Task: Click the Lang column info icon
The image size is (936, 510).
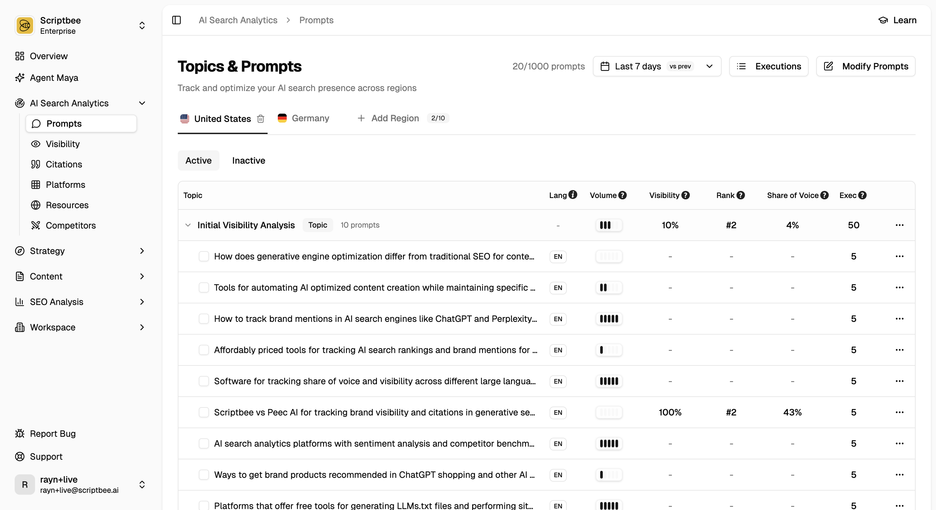Action: tap(572, 195)
